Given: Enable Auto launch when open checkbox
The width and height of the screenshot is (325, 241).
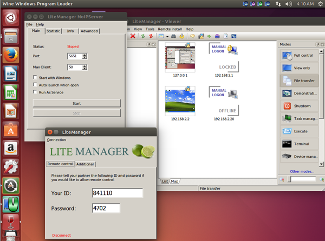Looking at the screenshot, I should click(35, 84).
